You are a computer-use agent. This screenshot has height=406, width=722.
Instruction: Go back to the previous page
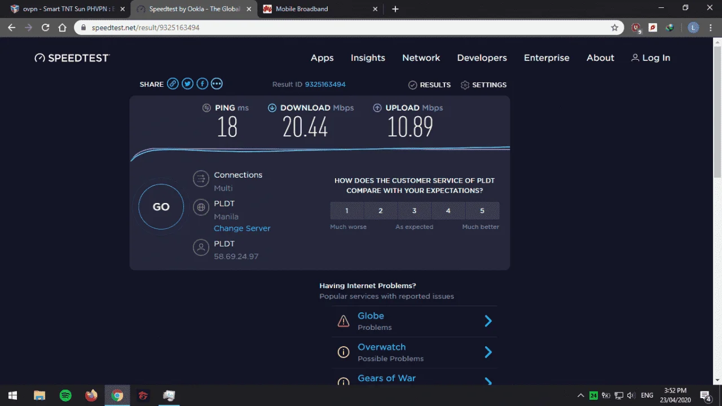[11, 28]
